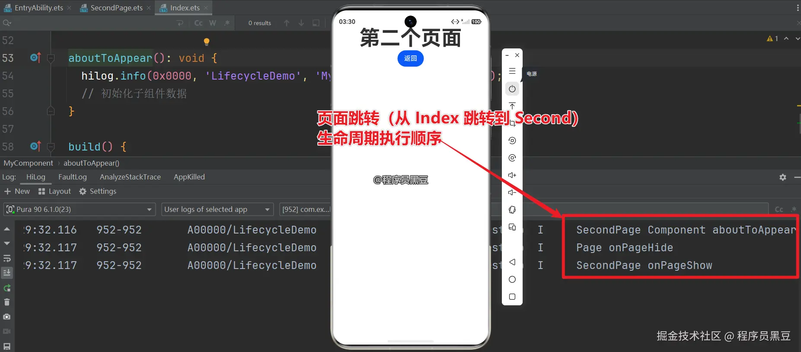Click the override gutter icon on line 53
Image resolution: width=801 pixels, height=352 pixels.
(35, 58)
